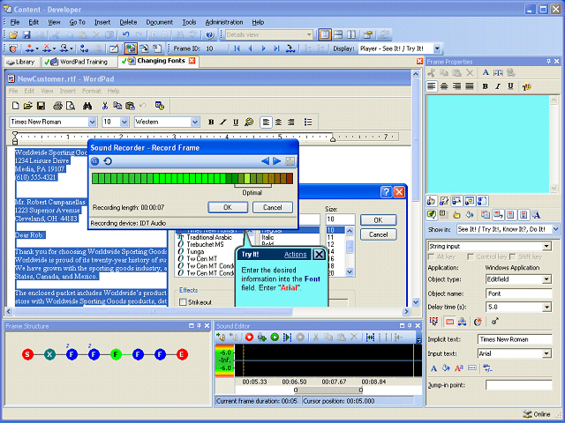Click the Actions link in Try It! bubble
Viewport: 565px width, 423px height.
click(x=295, y=255)
